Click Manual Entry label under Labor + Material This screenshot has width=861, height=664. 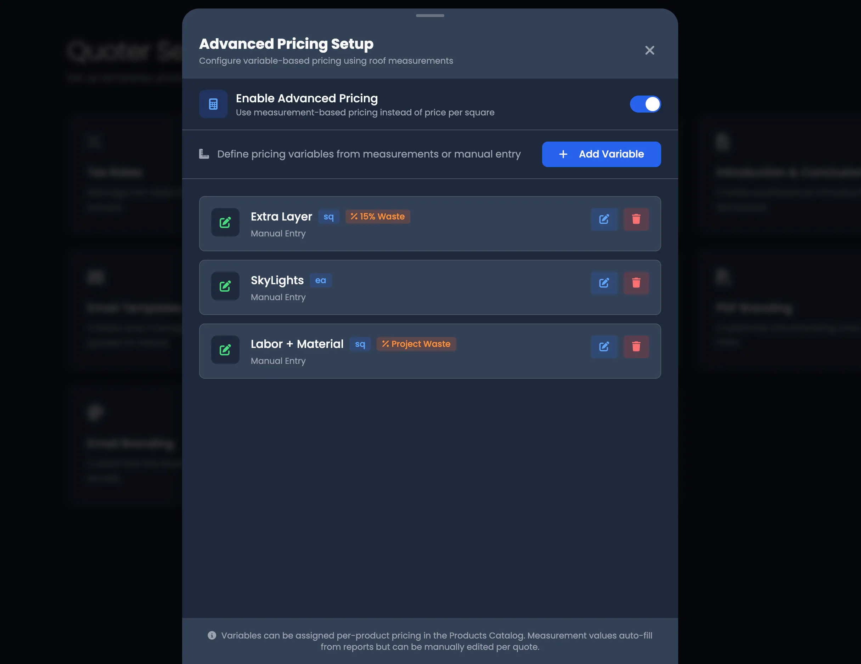coord(278,361)
